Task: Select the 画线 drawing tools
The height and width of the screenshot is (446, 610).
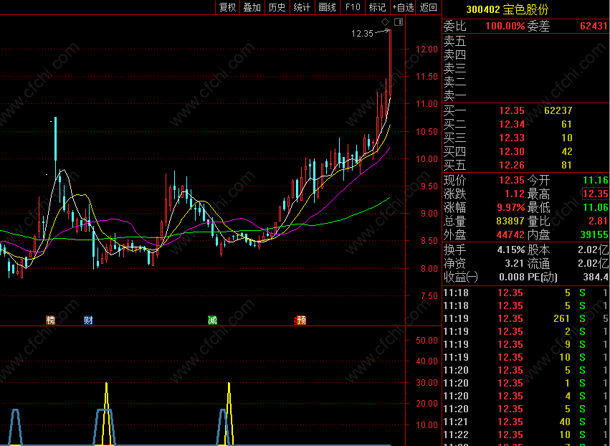Action: click(x=327, y=7)
